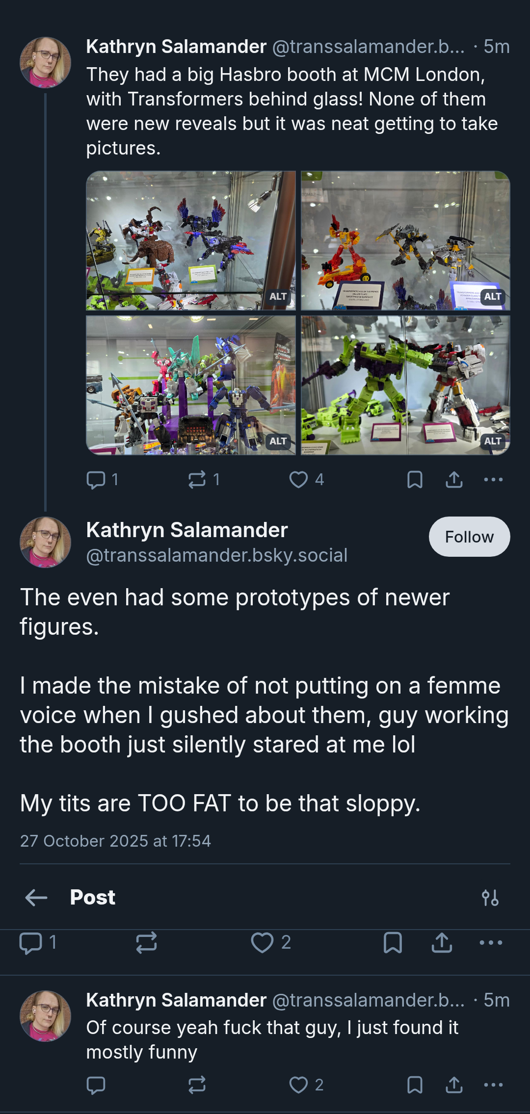Open more options on the 'mostly funny' reply
Screen dimensions: 530x1114
[x=493, y=1085]
